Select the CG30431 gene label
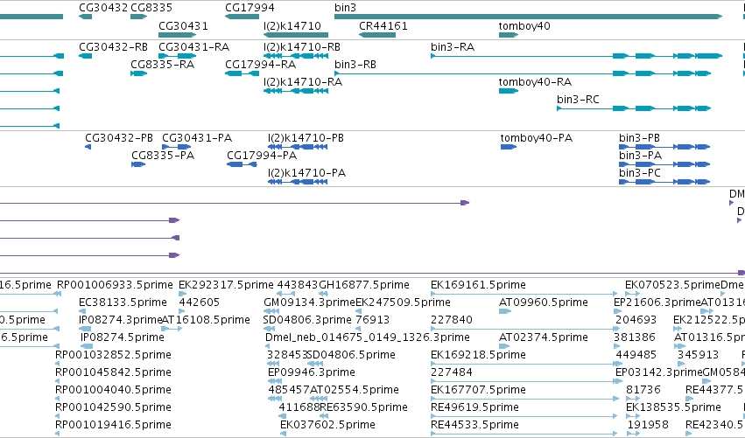 tap(183, 25)
